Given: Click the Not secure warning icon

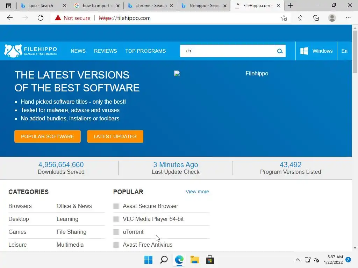Looking at the screenshot, I should point(58,18).
